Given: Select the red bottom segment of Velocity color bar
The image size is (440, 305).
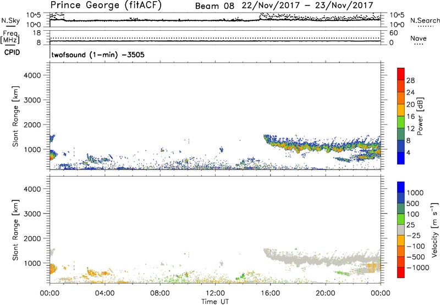Looking at the screenshot, I should (401, 273).
